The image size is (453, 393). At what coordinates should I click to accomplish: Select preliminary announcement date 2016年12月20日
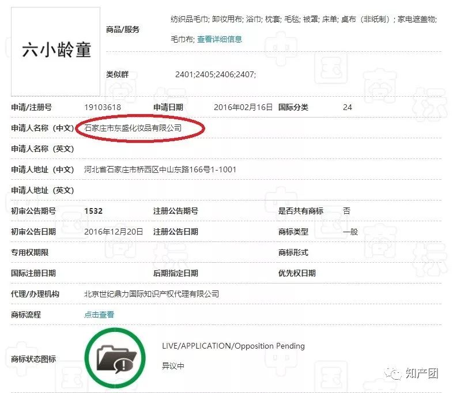coord(114,232)
